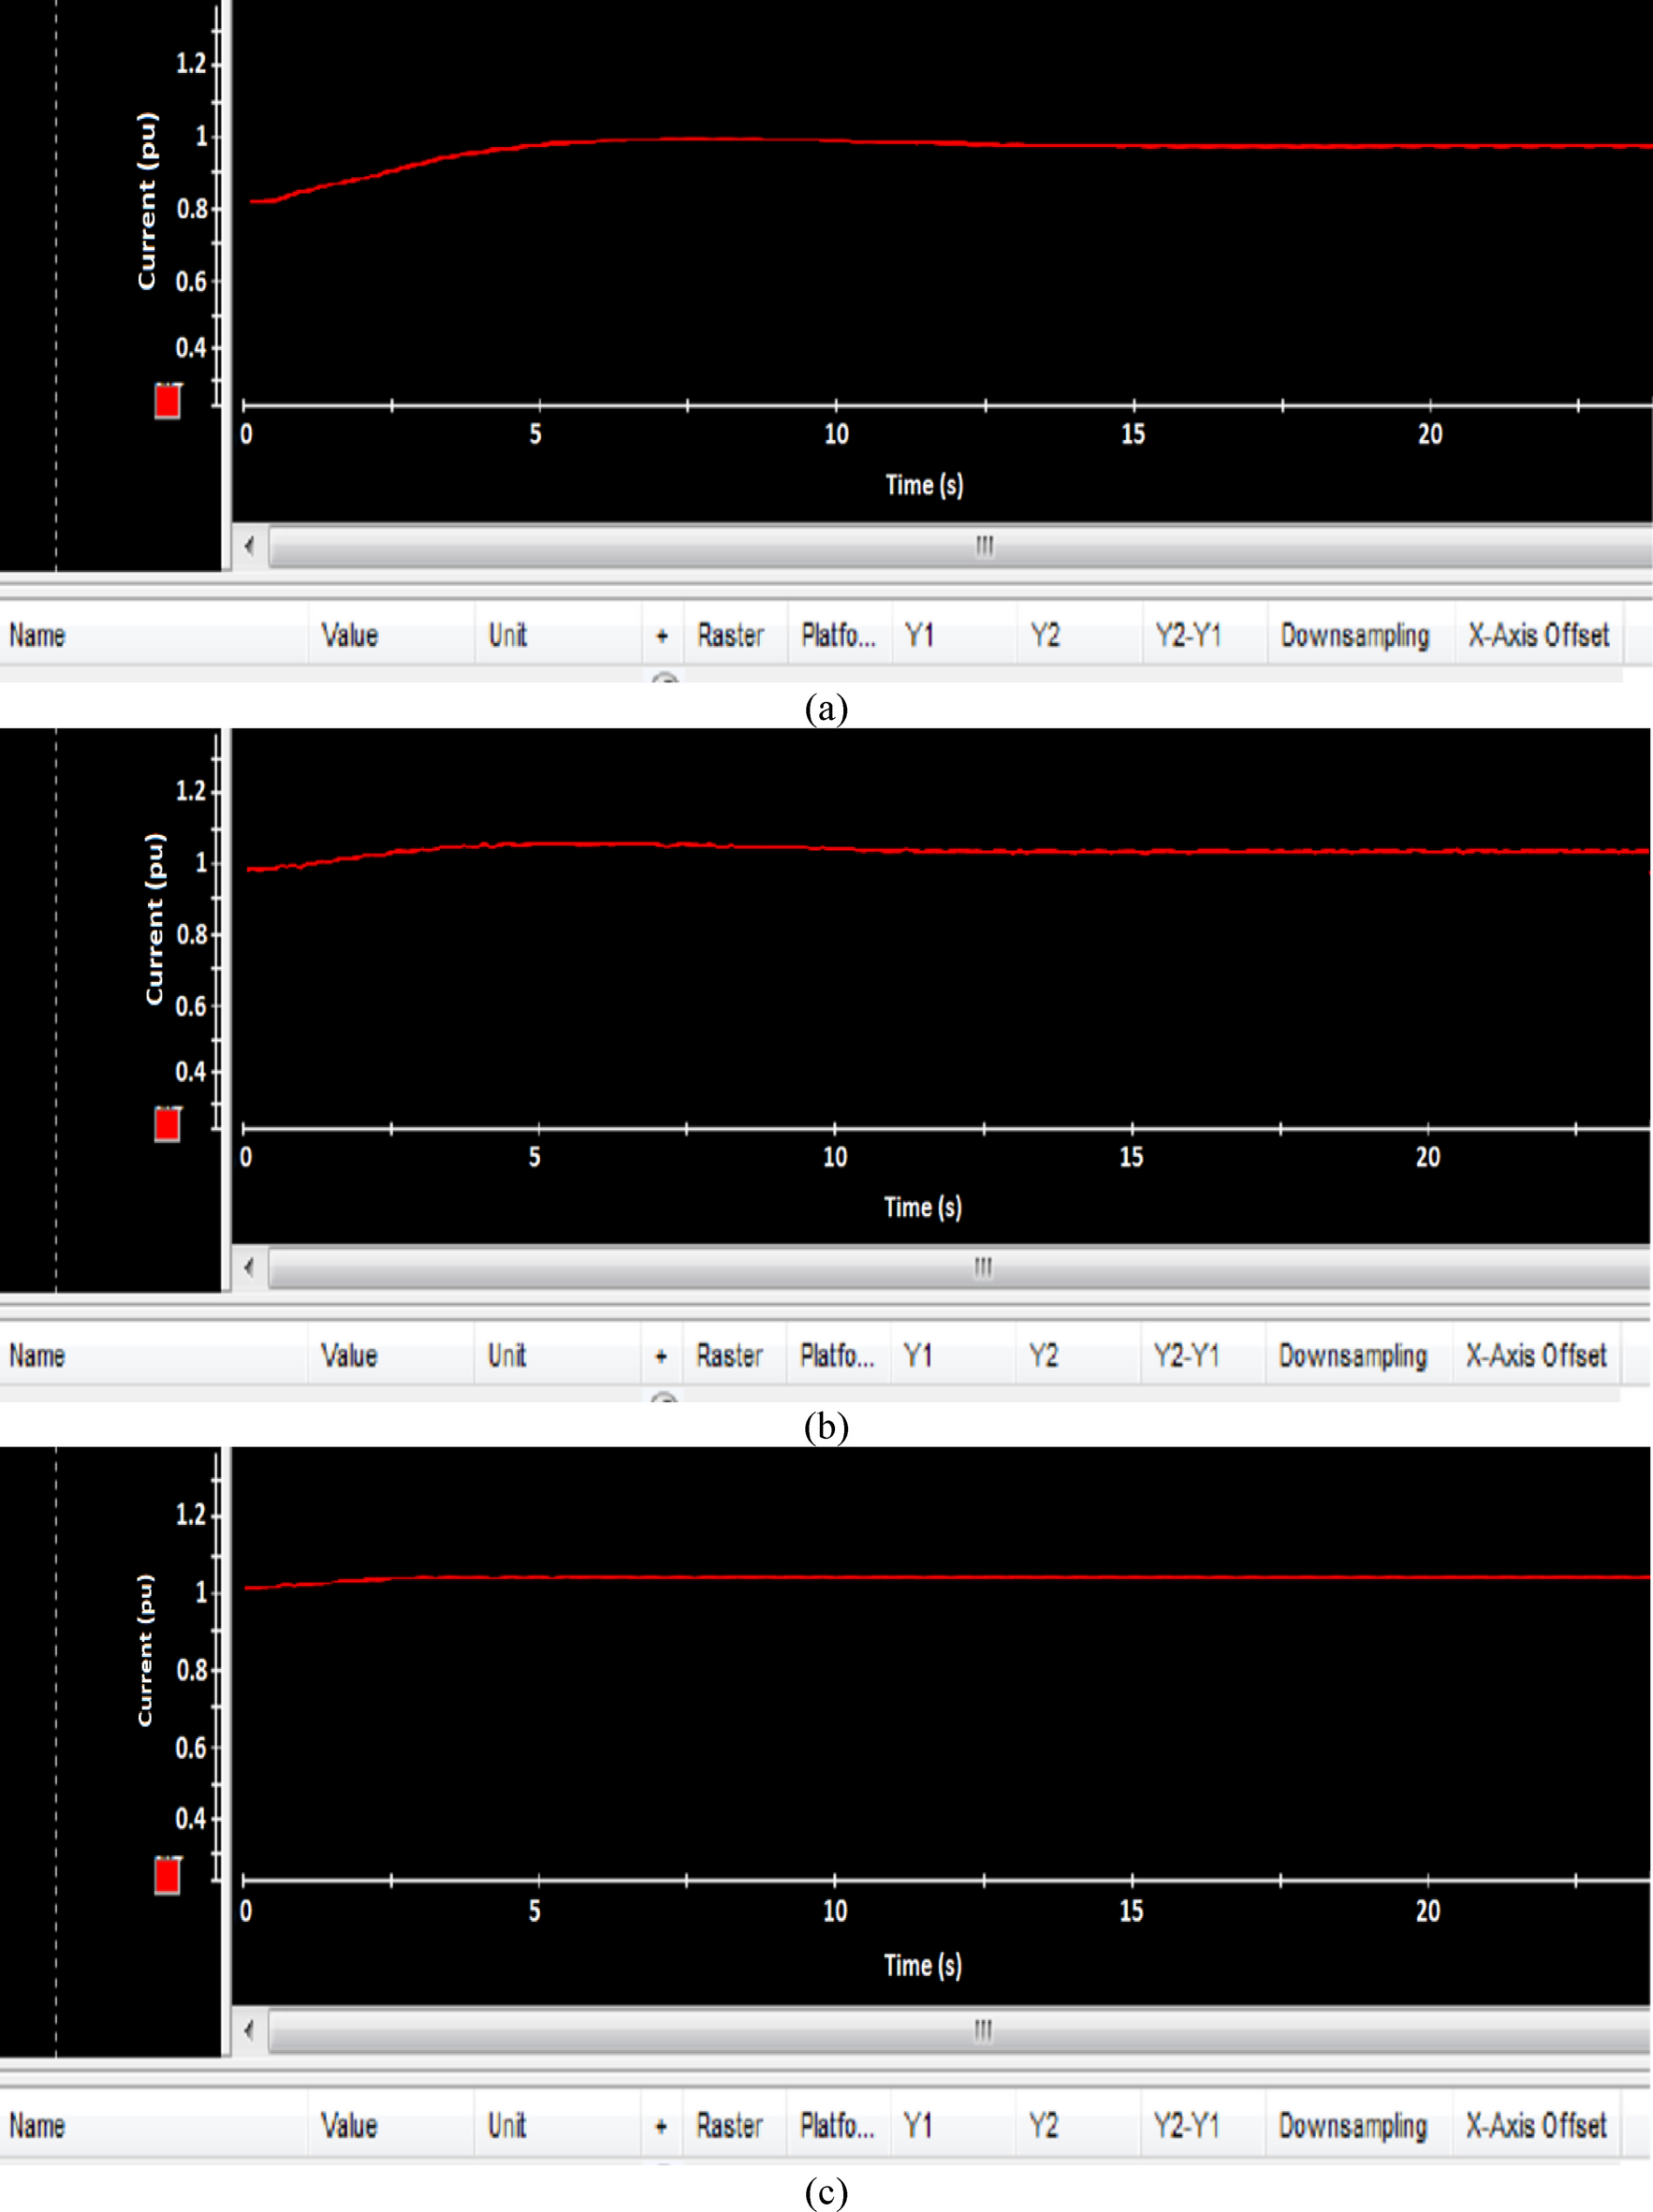The width and height of the screenshot is (1653, 2212).
Task: Click the scrollbar grip under plot (c)
Action: pos(983,2030)
